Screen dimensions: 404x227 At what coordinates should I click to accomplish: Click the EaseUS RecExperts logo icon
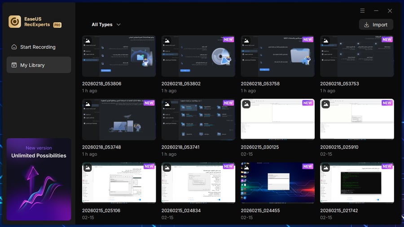tap(15, 22)
